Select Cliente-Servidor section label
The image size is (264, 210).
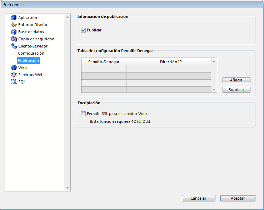[33, 46]
